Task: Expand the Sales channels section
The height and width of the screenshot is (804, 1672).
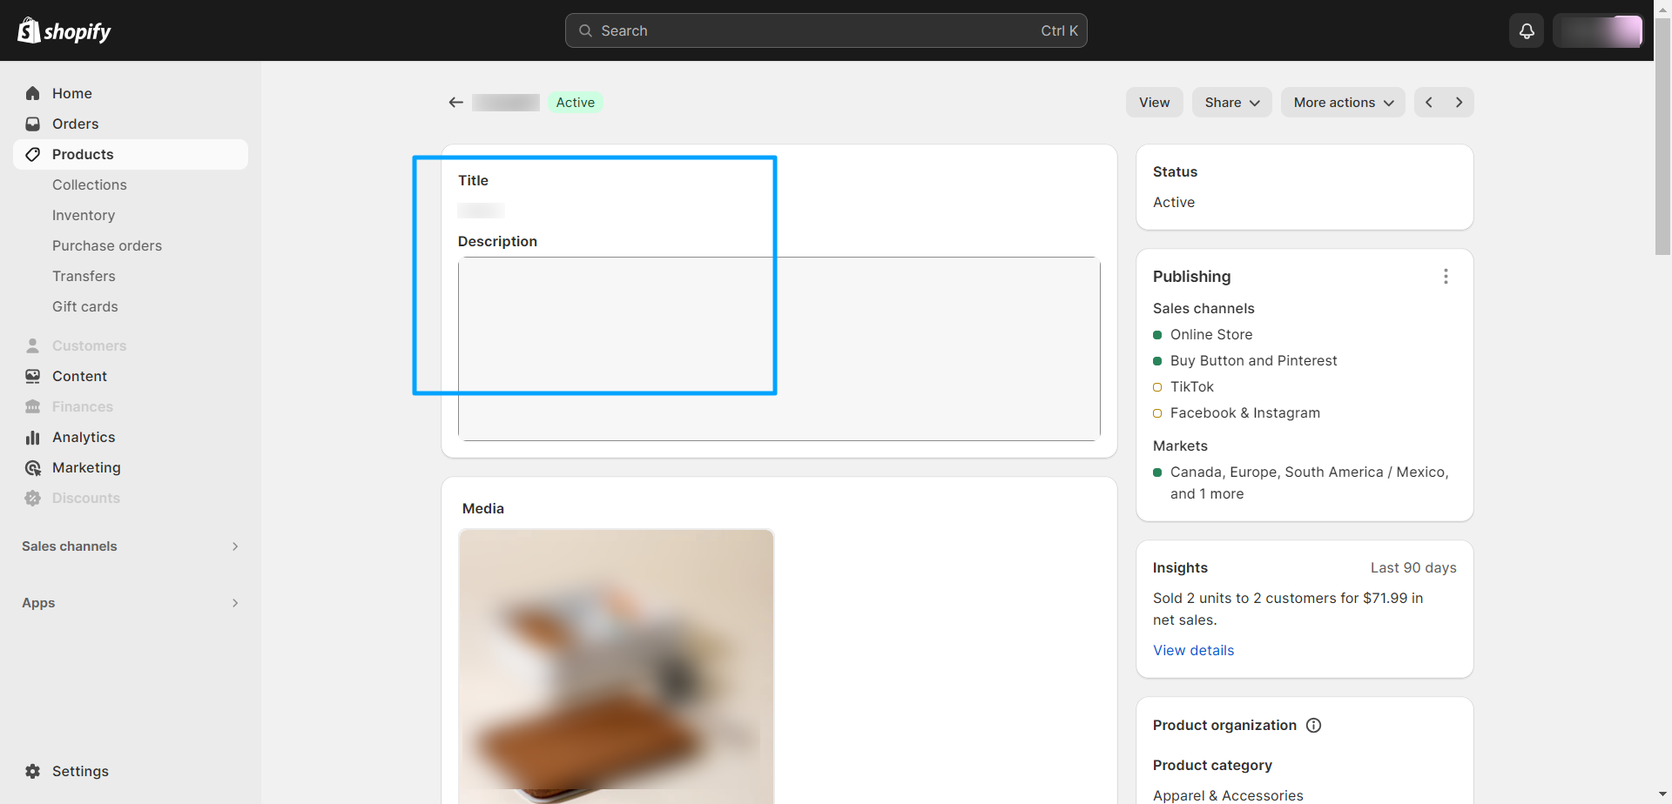Action: (131, 546)
